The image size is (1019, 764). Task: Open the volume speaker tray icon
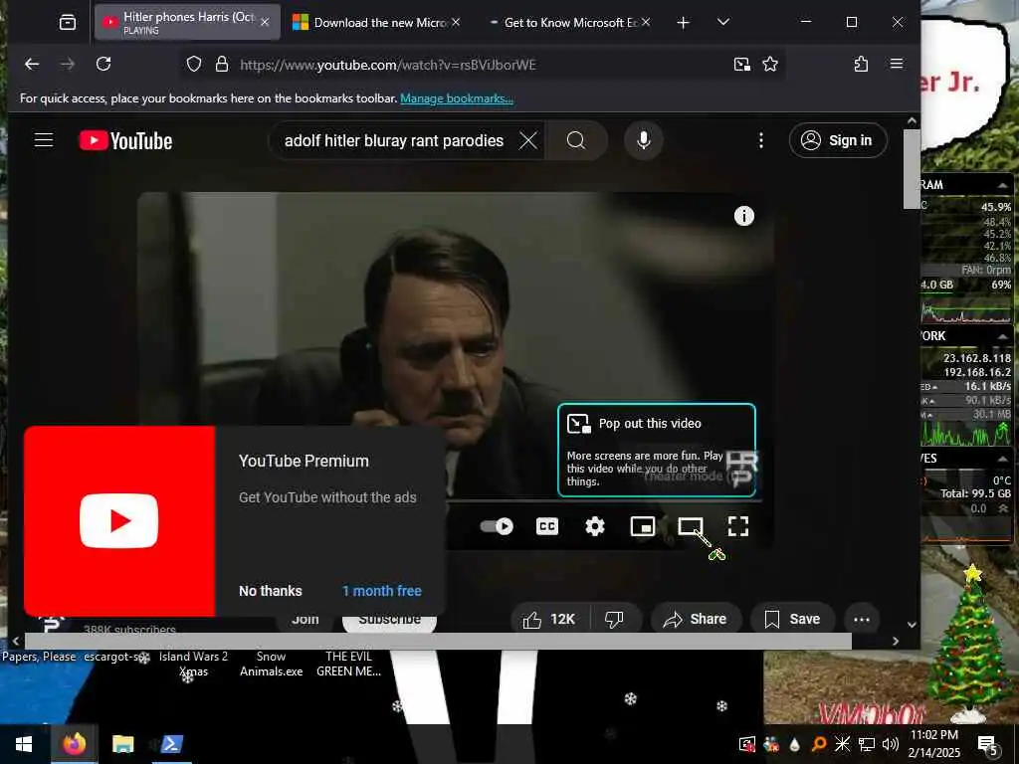click(891, 744)
